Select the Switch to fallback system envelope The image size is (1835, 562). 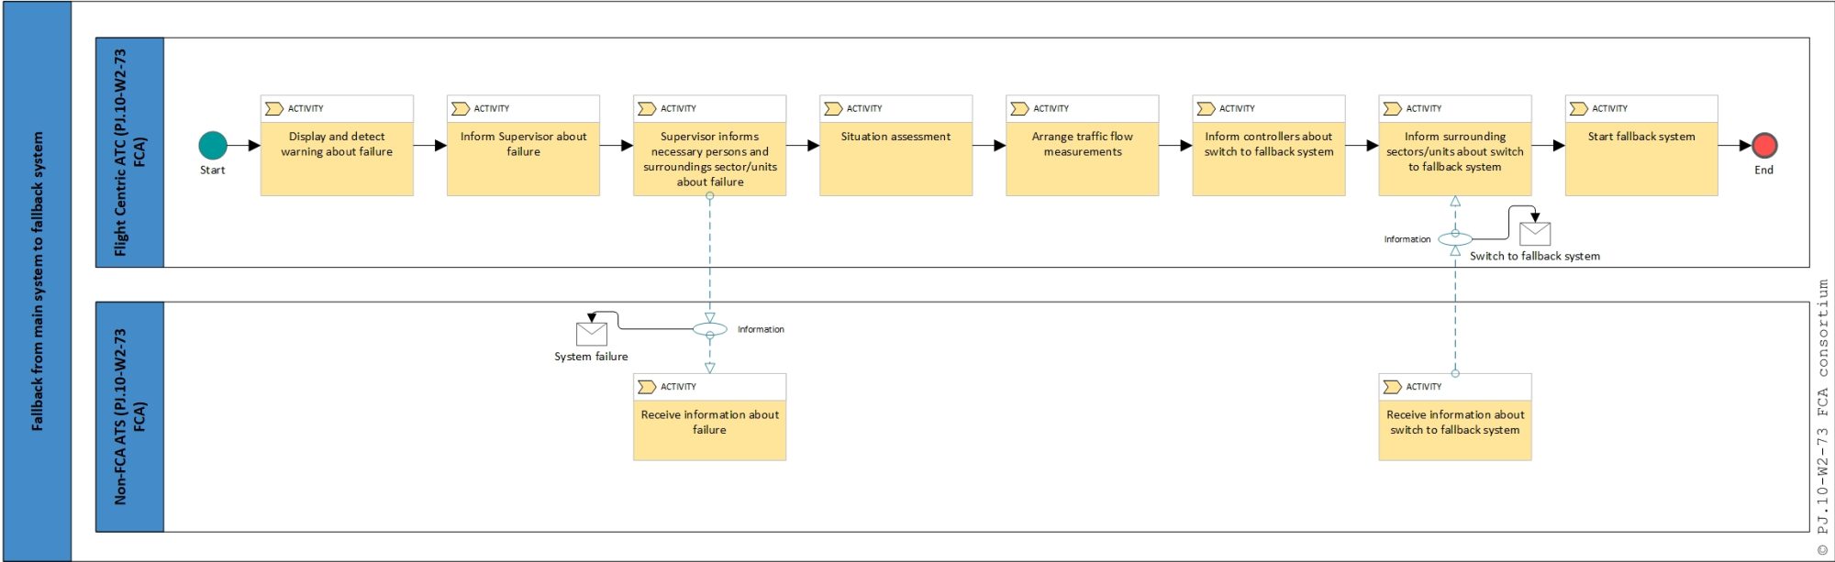(x=1534, y=234)
